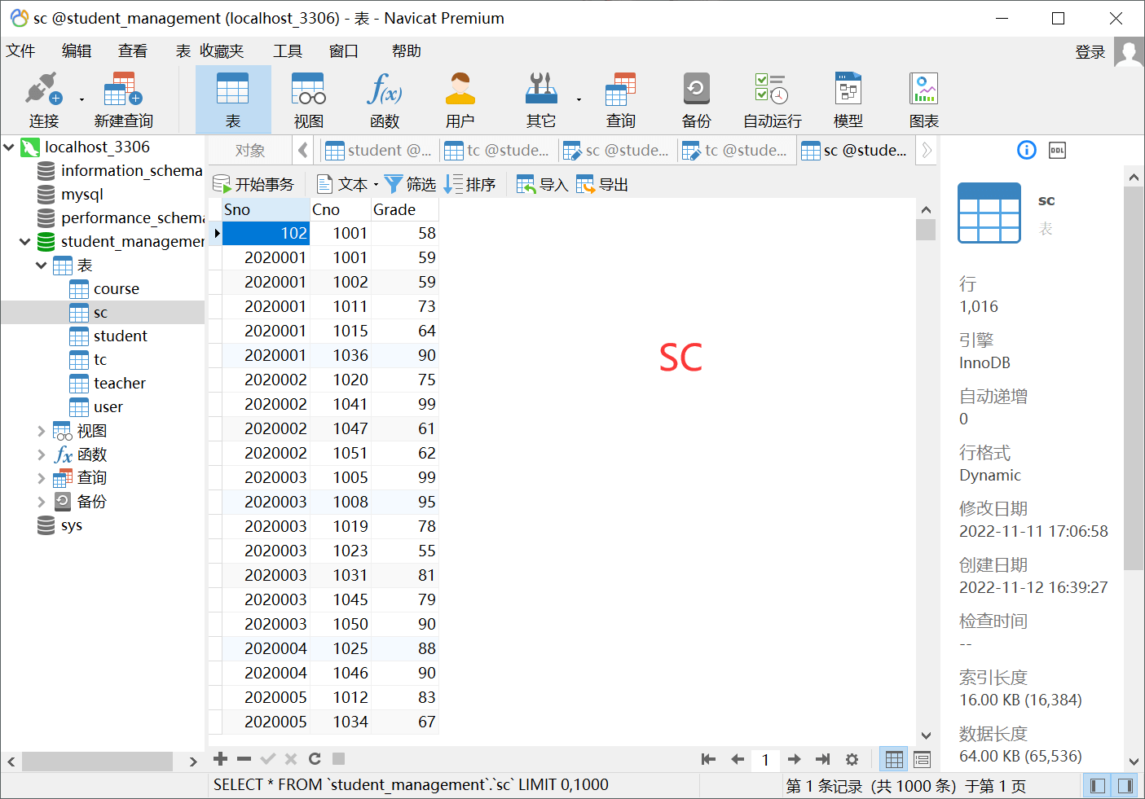Select the teacher table in tree

click(119, 383)
